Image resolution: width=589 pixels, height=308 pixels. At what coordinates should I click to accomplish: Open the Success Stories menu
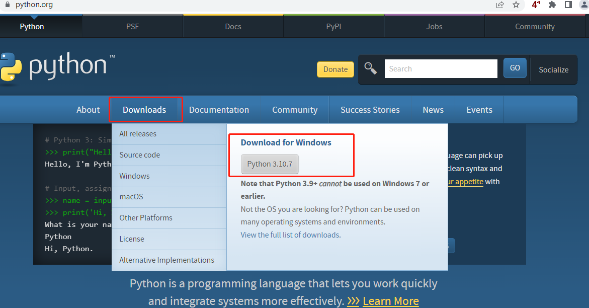click(370, 109)
